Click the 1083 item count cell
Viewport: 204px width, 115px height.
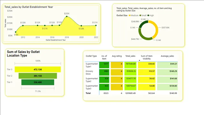point(104,73)
